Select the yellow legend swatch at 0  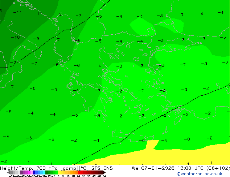point(59,172)
